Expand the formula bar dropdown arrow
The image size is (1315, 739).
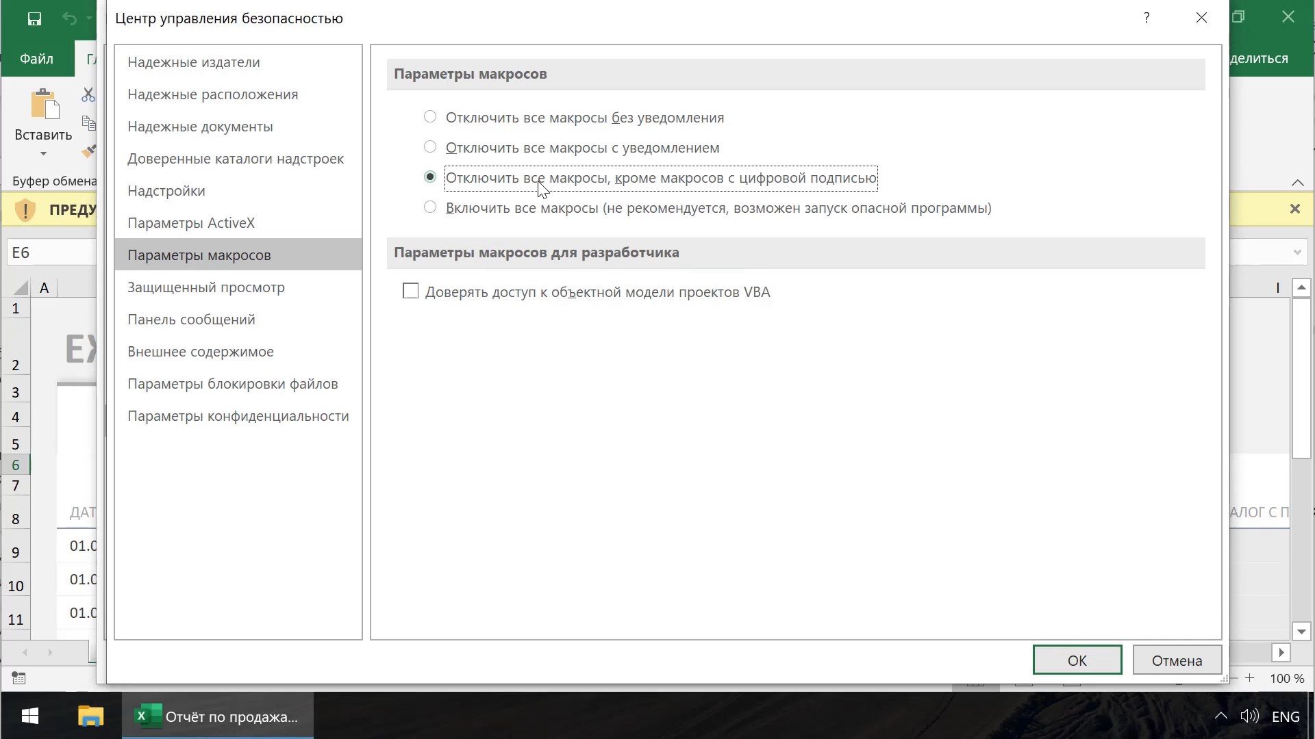pyautogui.click(x=1297, y=252)
